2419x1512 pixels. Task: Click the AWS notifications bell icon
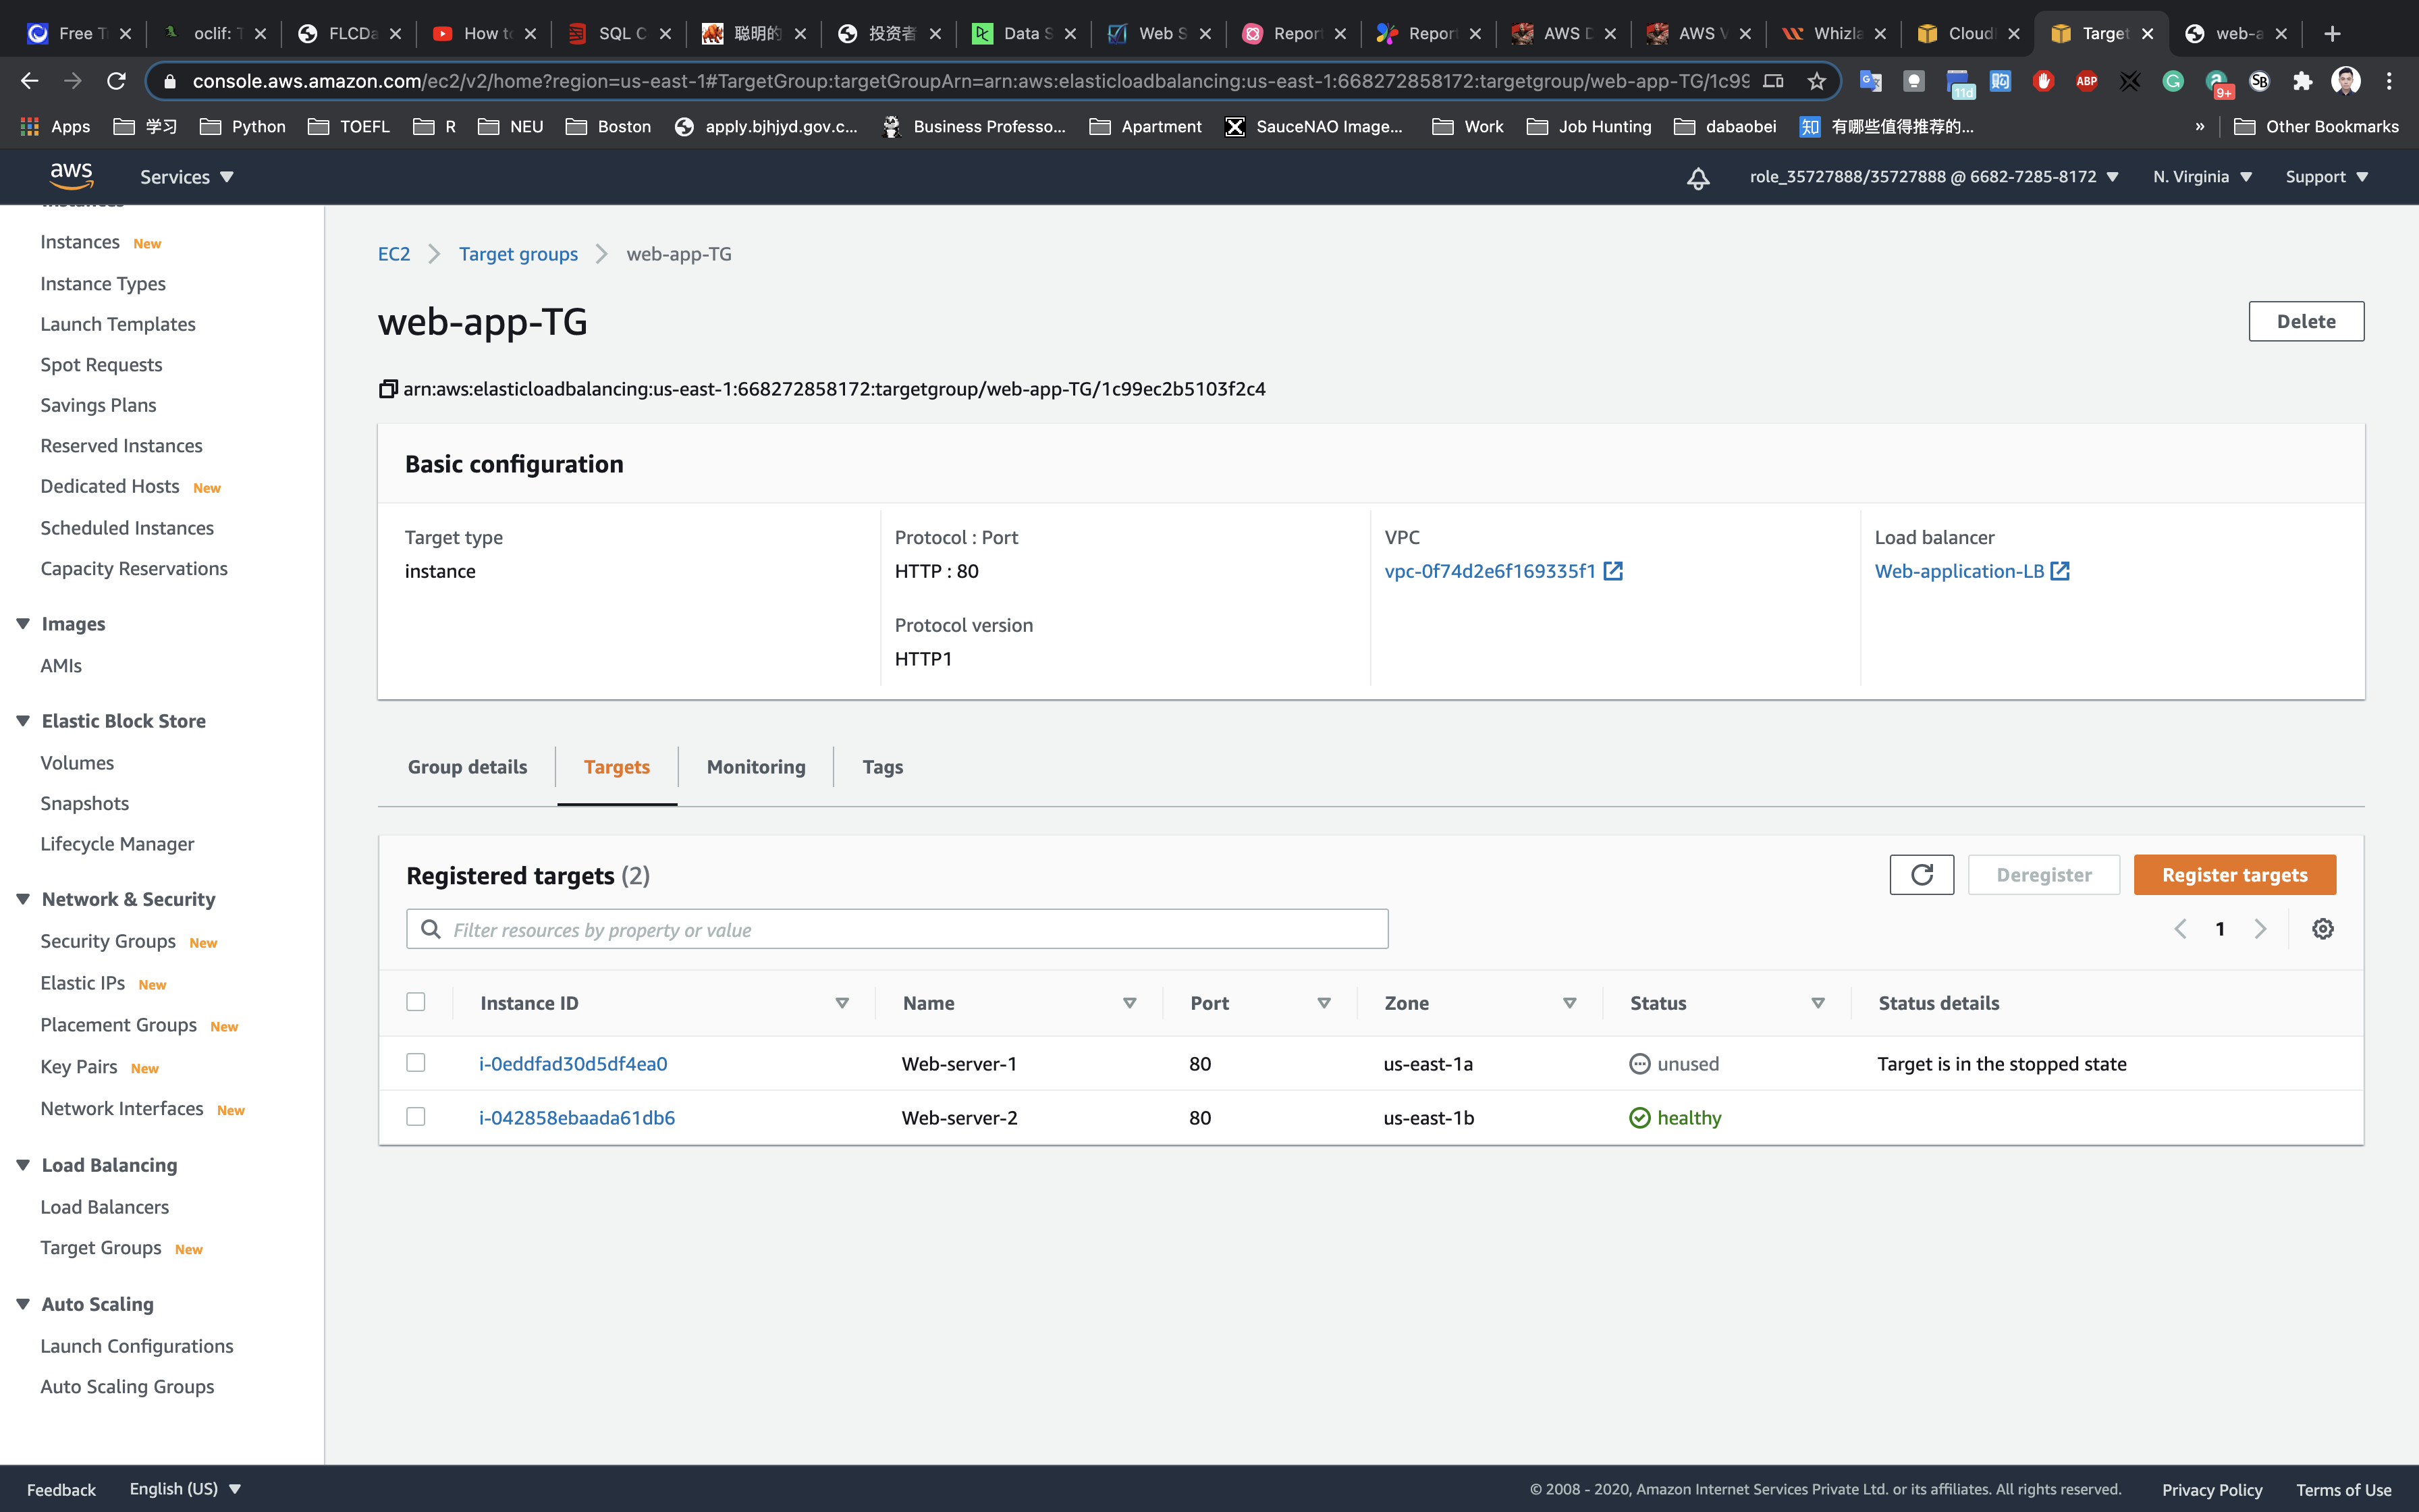pos(1697,178)
